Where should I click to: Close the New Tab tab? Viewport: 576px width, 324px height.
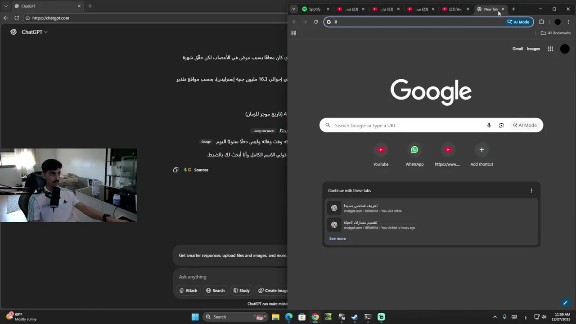[x=503, y=9]
